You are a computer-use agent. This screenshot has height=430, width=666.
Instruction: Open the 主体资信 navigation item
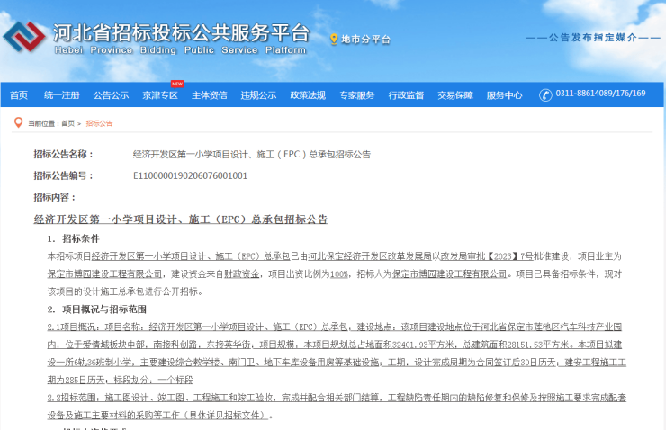pyautogui.click(x=209, y=95)
